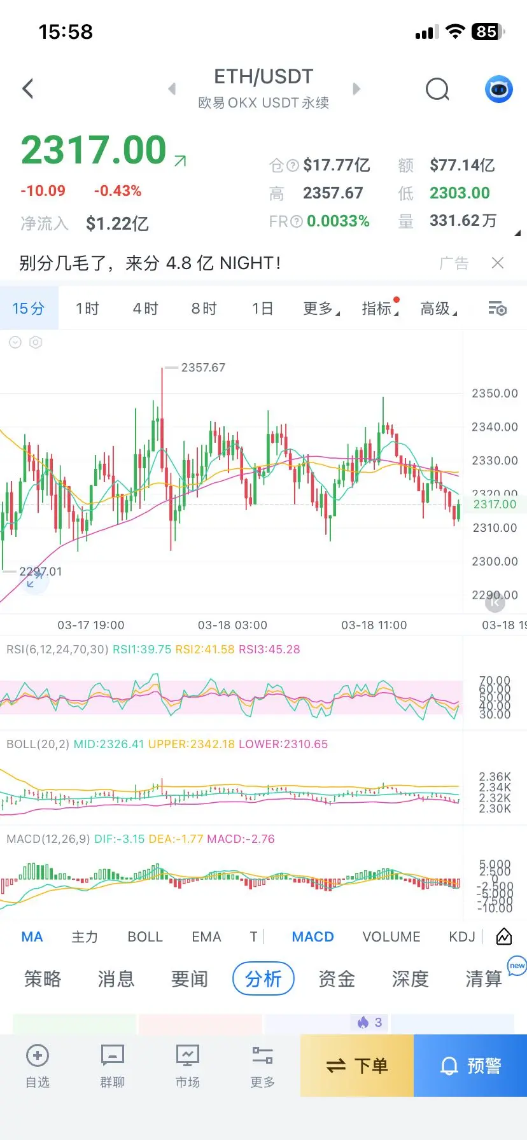527x1140 pixels.
Task: Go to next trading pair arrow
Action: (356, 89)
